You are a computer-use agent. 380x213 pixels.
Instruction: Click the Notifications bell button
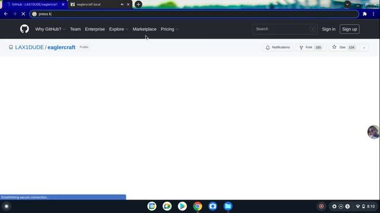[277, 47]
